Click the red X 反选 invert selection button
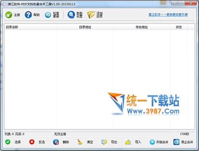The height and width of the screenshot is (151, 199). tap(37, 142)
